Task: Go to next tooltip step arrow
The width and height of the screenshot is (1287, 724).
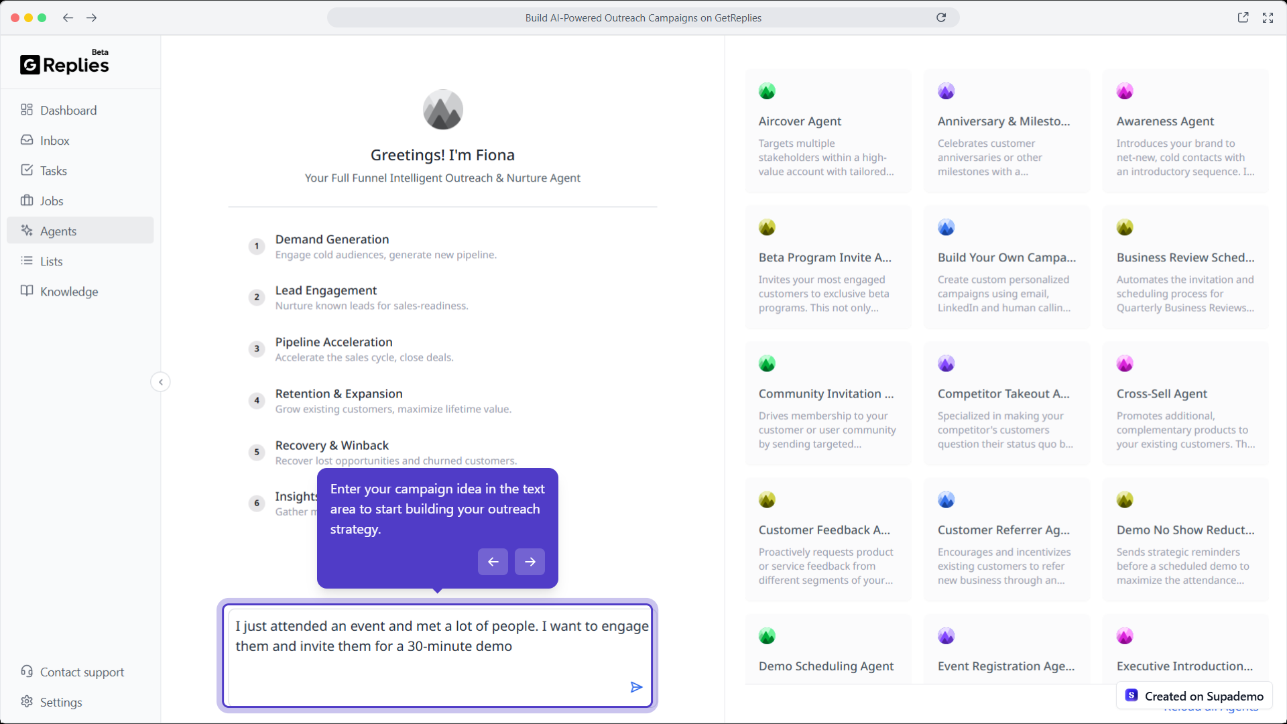Action: point(530,562)
